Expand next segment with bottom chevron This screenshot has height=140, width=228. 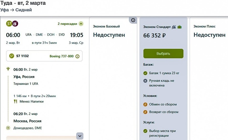80,136
